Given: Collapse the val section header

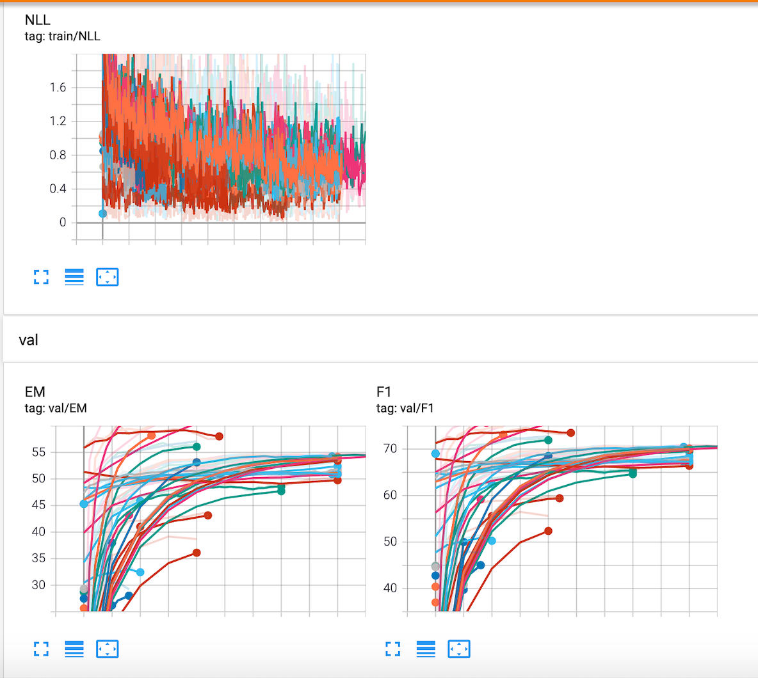Looking at the screenshot, I should (x=29, y=340).
